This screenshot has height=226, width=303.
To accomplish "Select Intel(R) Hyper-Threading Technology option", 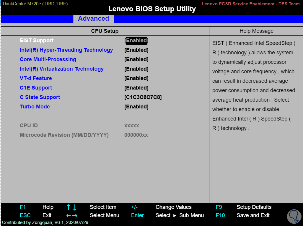I will point(66,50).
